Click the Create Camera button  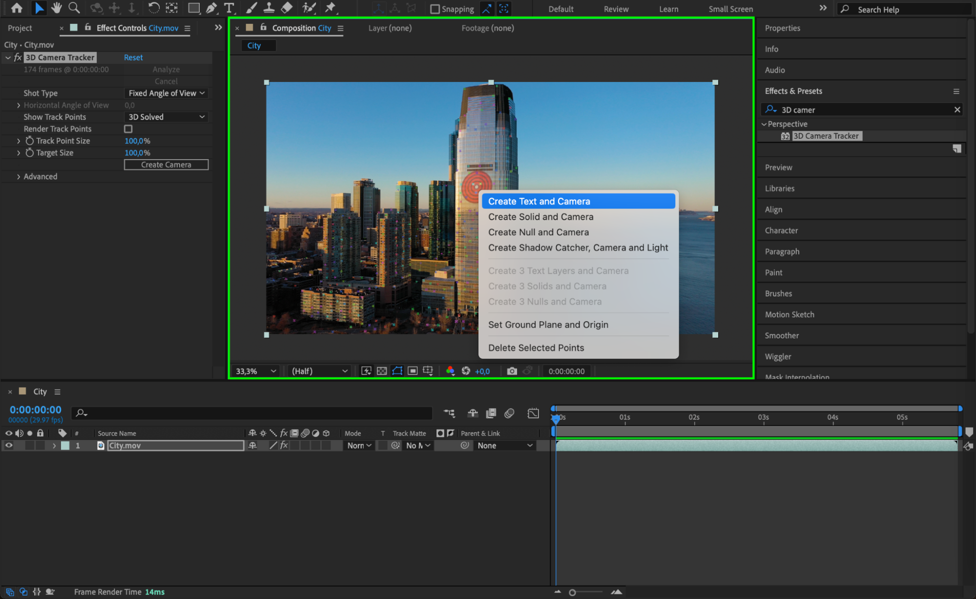(166, 165)
